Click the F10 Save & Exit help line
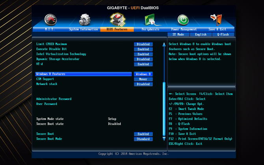This screenshot has width=264, height=165. [182, 134]
